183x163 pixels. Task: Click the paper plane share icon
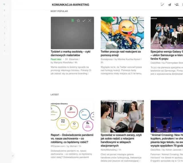click(170, 5)
